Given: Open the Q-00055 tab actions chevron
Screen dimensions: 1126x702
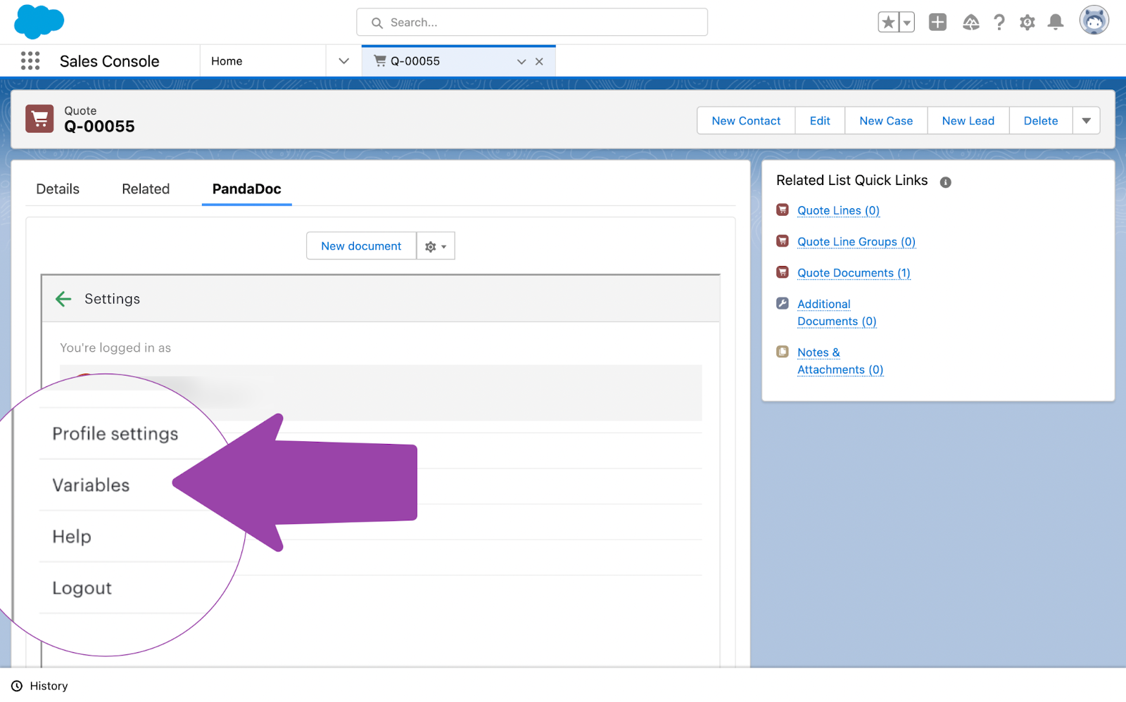Looking at the screenshot, I should click(521, 61).
